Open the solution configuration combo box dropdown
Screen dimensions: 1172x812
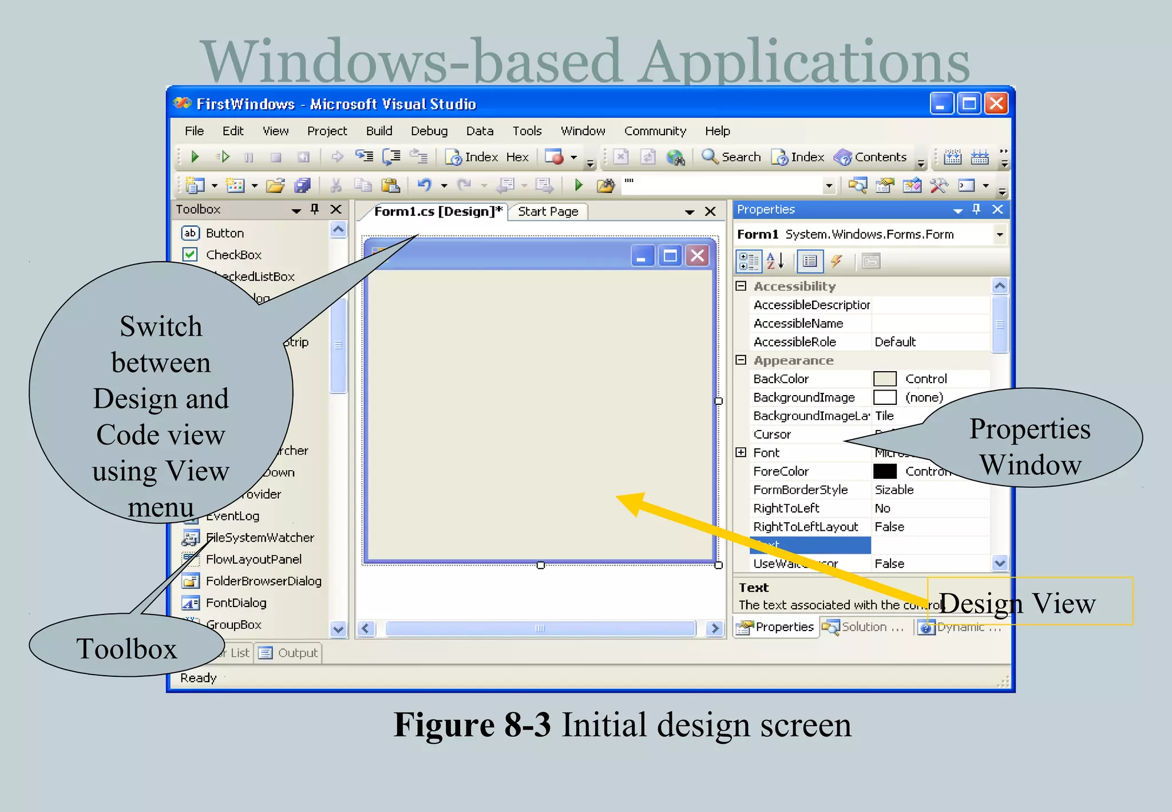click(x=828, y=185)
